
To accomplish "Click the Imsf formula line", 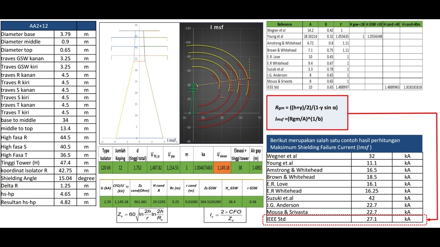I will 299,119.
